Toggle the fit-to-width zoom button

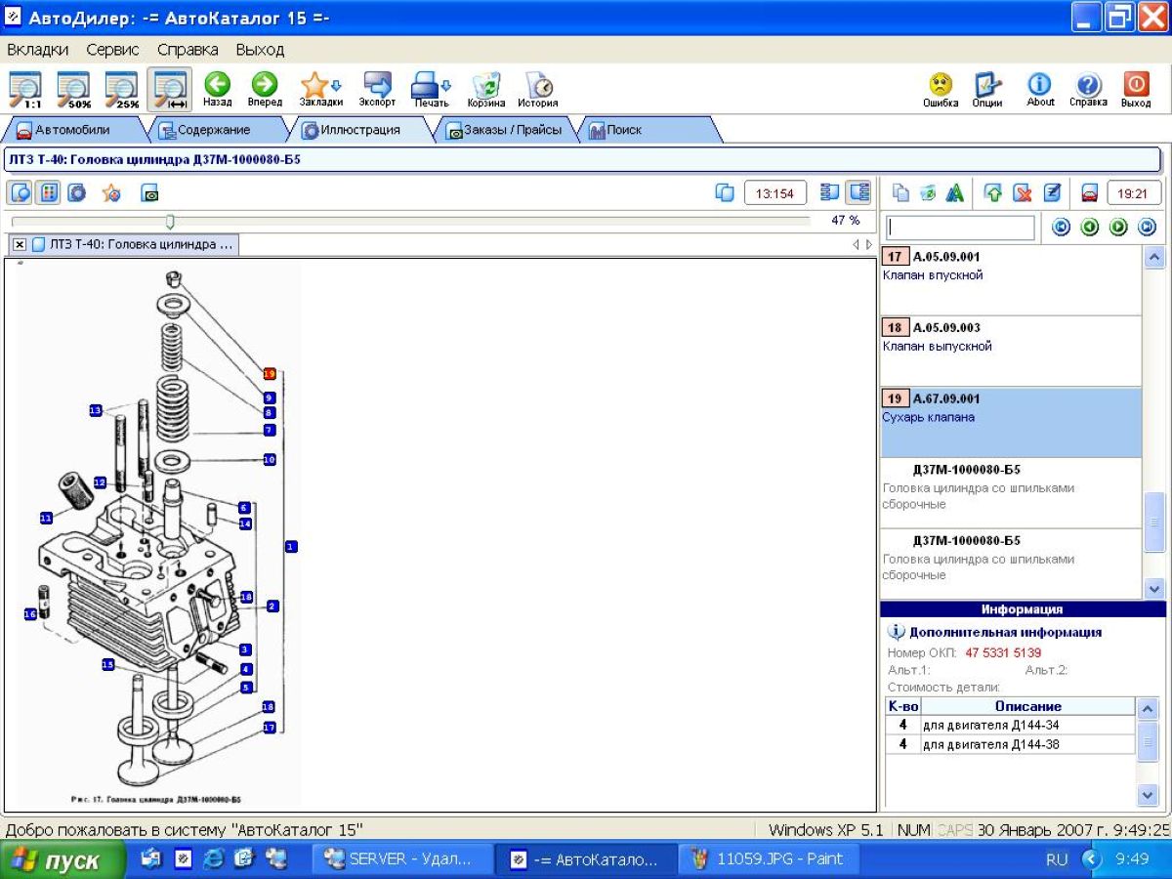169,89
